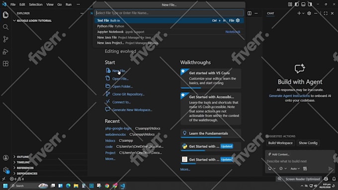Open the Explorer view in activity bar

(x=5, y=14)
